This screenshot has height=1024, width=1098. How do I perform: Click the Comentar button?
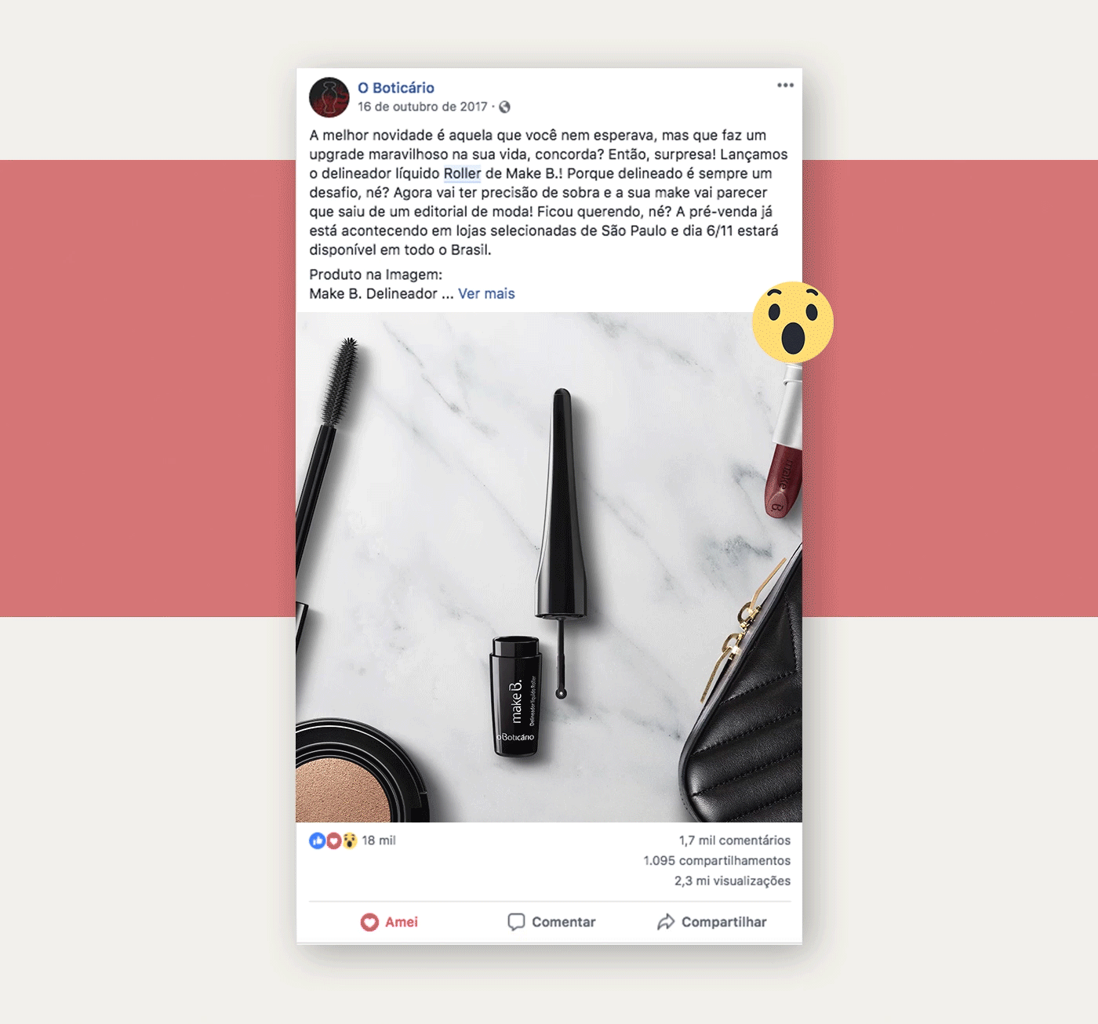pyautogui.click(x=551, y=922)
